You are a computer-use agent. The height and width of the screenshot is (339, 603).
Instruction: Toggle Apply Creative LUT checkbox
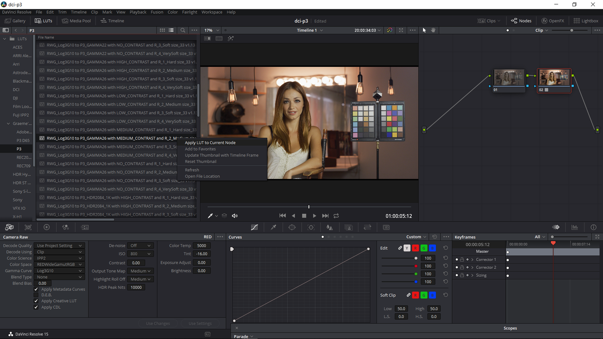pos(36,301)
